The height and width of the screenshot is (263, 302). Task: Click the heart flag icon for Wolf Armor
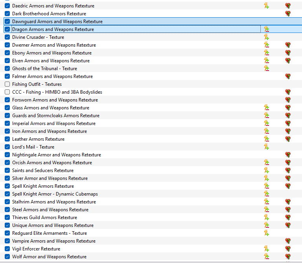coord(288,257)
